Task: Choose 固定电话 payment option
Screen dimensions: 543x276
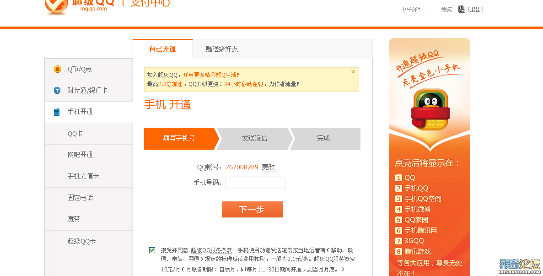Action: (x=89, y=198)
